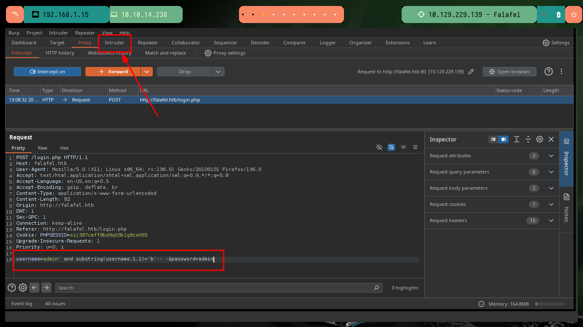Switch to the Repeater tool tab
The width and height of the screenshot is (583, 327).
click(148, 43)
